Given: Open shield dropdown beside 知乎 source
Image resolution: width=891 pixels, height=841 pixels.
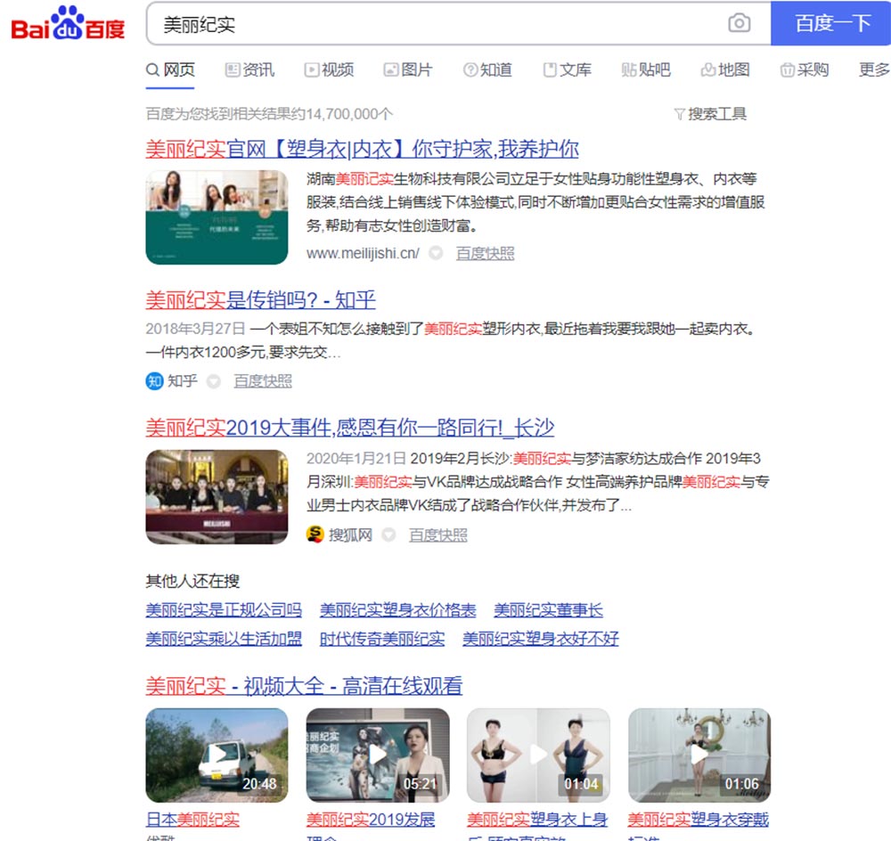Looking at the screenshot, I should [x=214, y=381].
